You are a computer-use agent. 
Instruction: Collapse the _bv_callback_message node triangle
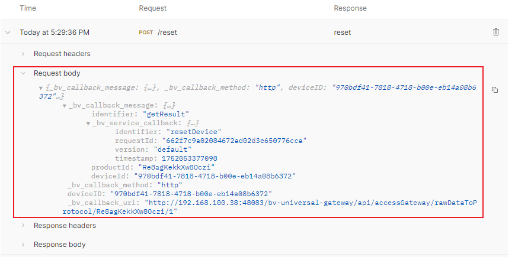(x=65, y=106)
